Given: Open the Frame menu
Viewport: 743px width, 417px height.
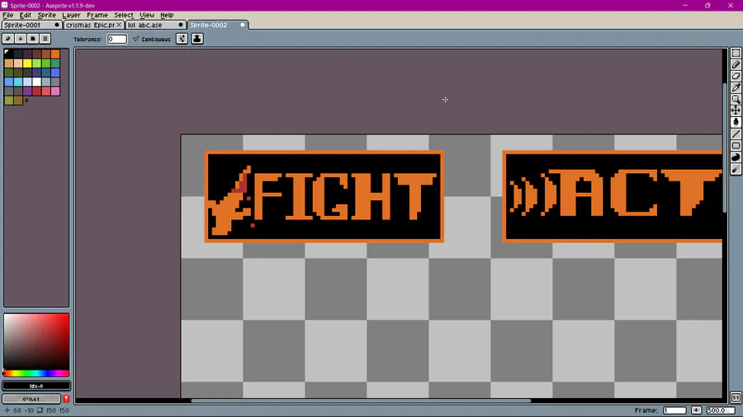Looking at the screenshot, I should 97,15.
